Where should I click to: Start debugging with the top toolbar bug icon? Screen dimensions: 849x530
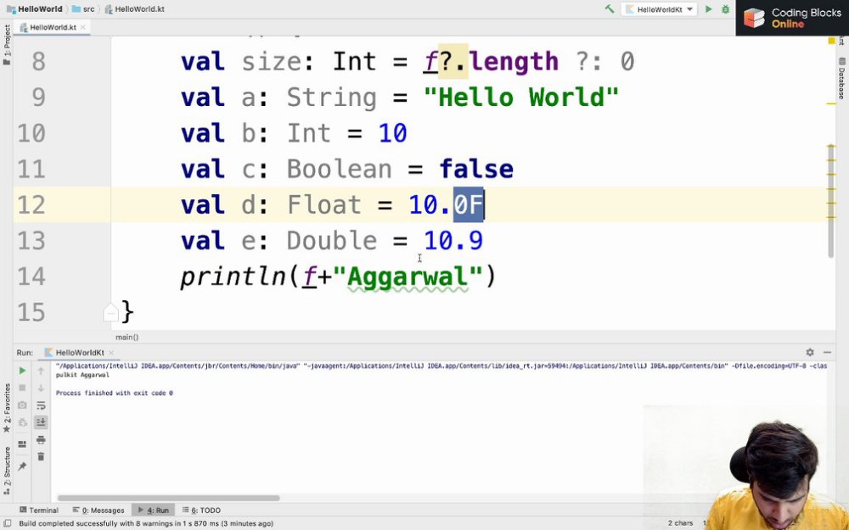[726, 9]
